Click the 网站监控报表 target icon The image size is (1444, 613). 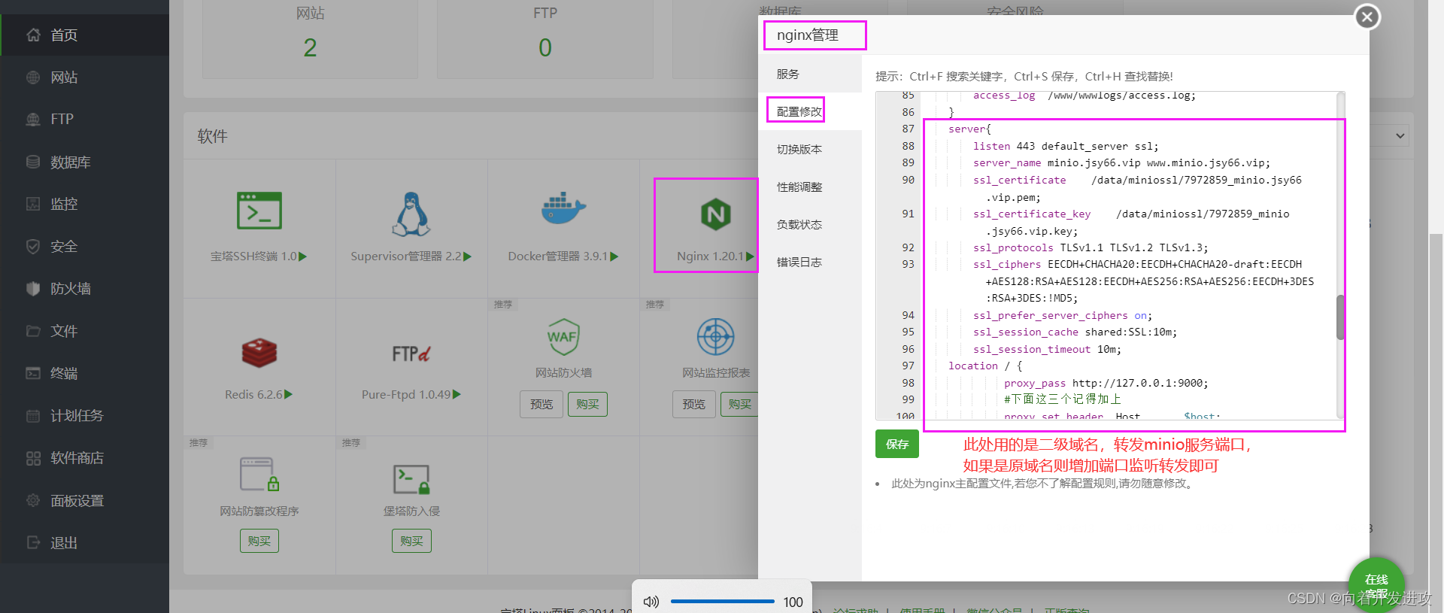tap(715, 336)
